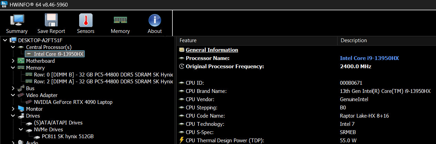The image size is (436, 144).
Task: Click the Save Report floppy icon
Action: pyautogui.click(x=51, y=20)
